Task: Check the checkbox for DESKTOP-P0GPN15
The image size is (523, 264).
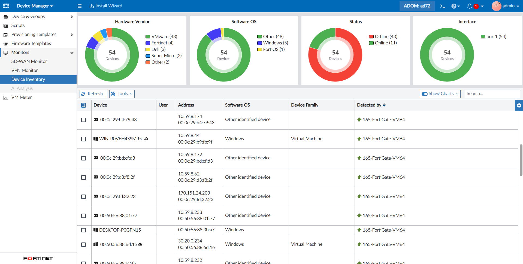Action: point(84,230)
